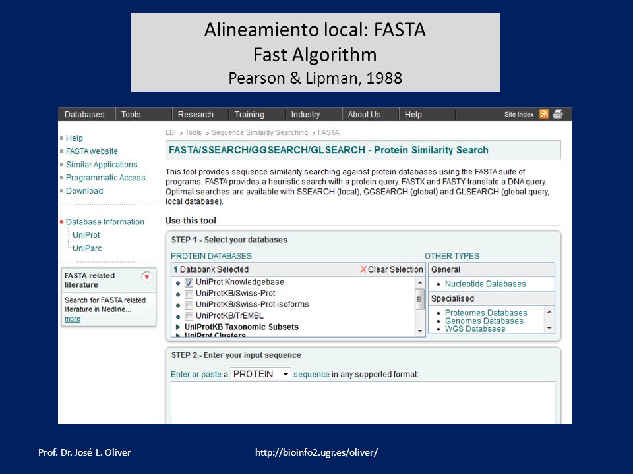Click the protein databases list scroll-up arrow
The height and width of the screenshot is (474, 633).
click(420, 282)
